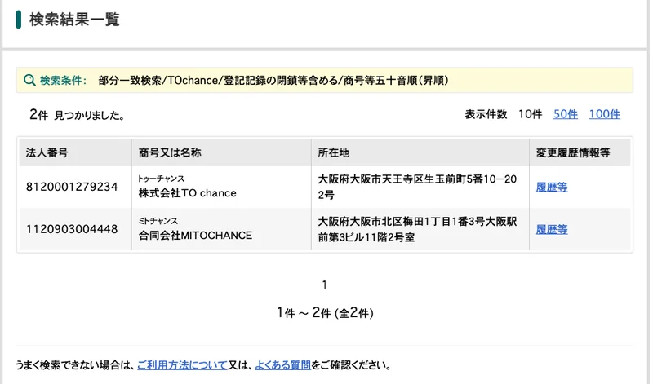Click company name 合同会社MITOCHANCE

click(x=195, y=236)
